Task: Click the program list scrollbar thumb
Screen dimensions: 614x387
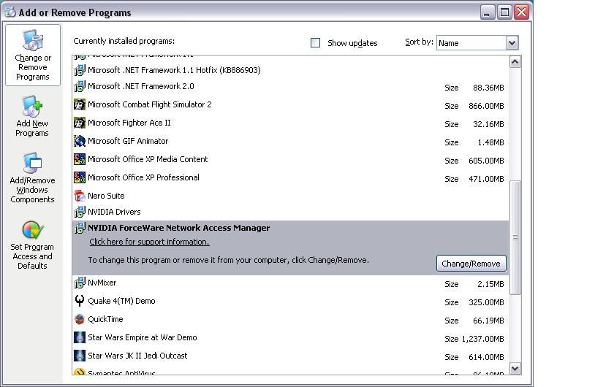Action: coord(515,237)
